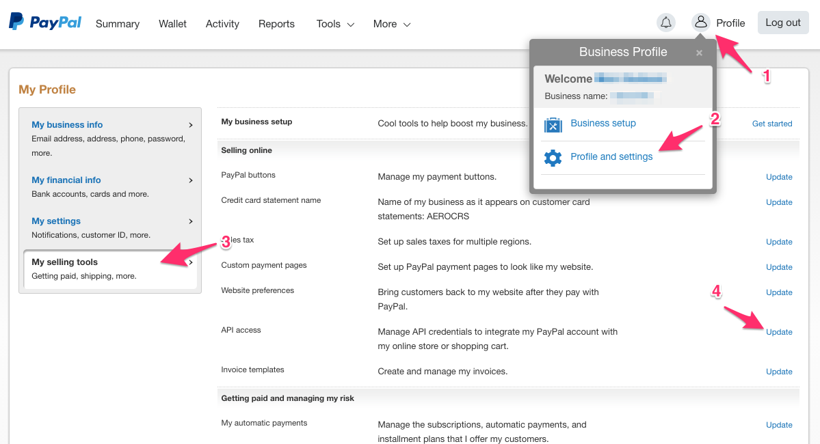Open the notifications bell icon
This screenshot has height=444, width=820.
(665, 23)
